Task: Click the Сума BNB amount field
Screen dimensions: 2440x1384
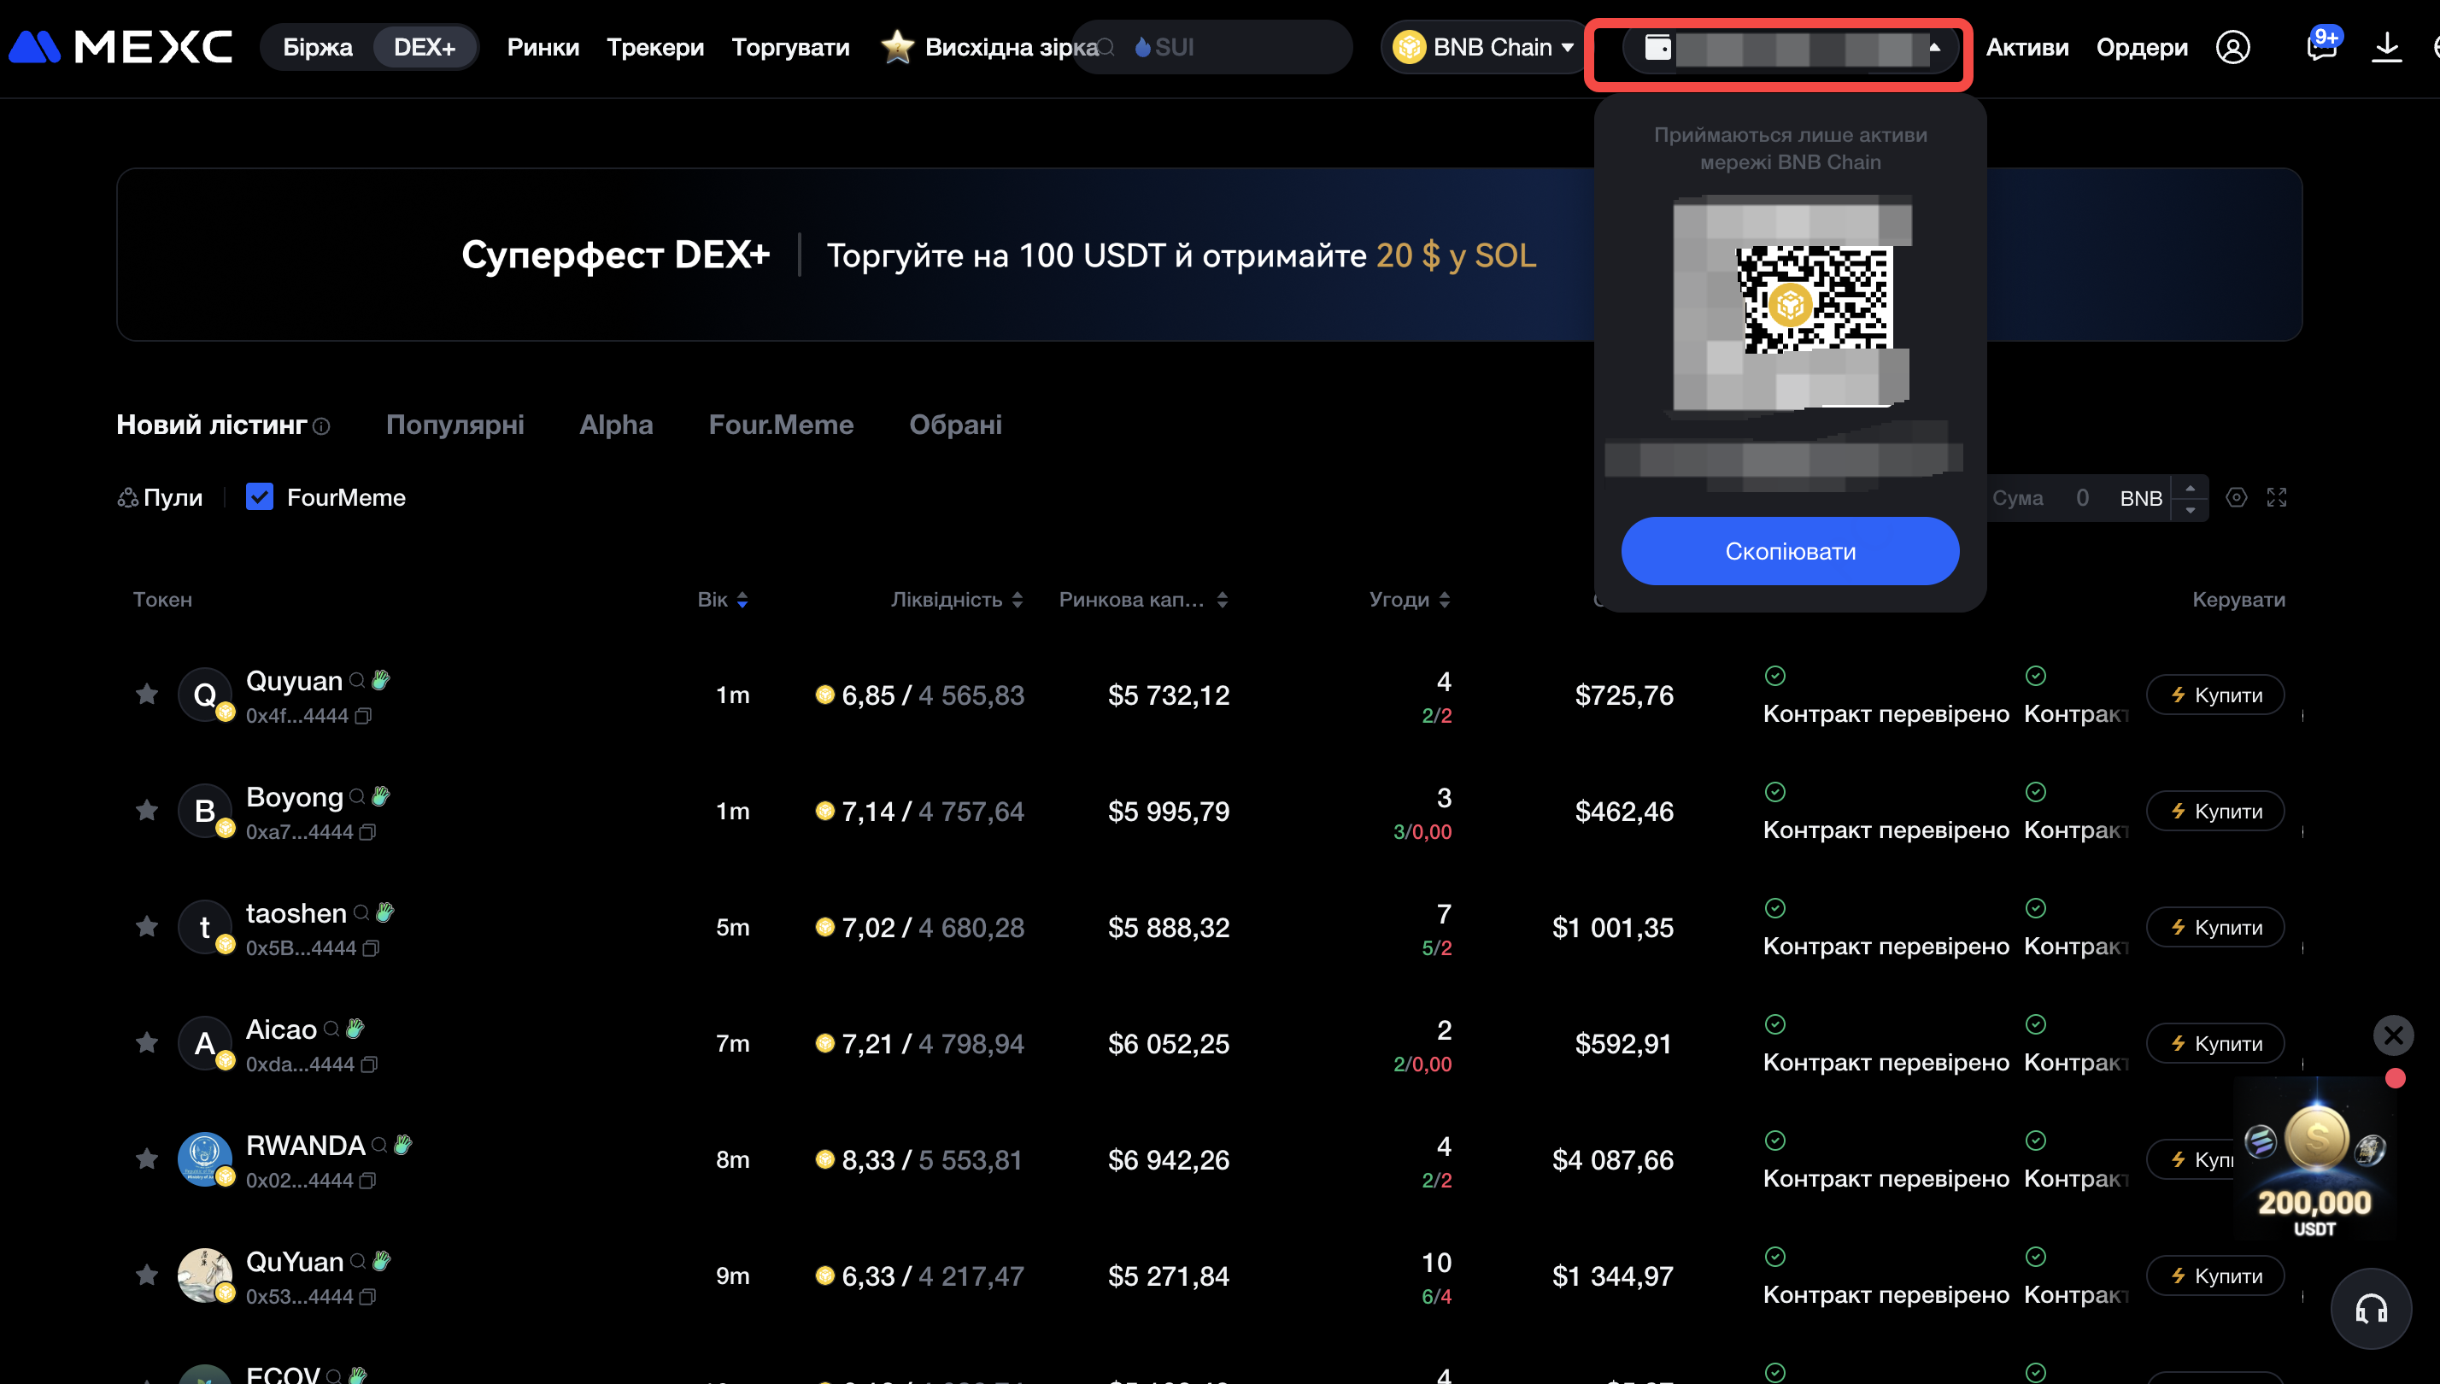Action: (2082, 498)
